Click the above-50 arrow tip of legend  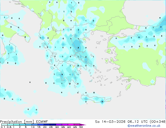83,125
